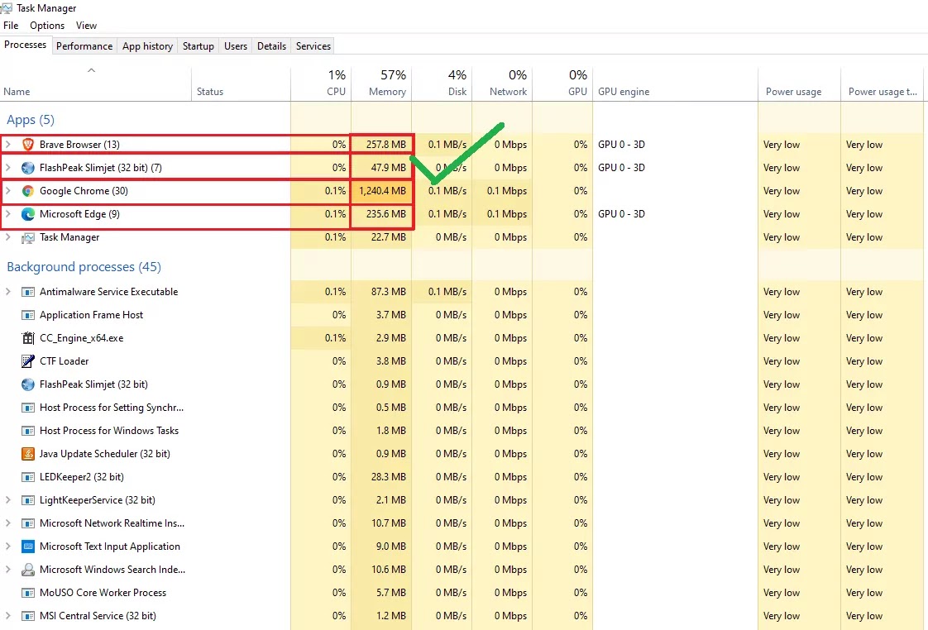Viewport: 928px width, 630px height.
Task: Select the Processes tab
Action: click(x=25, y=45)
